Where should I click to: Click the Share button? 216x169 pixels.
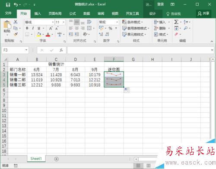(x=203, y=13)
